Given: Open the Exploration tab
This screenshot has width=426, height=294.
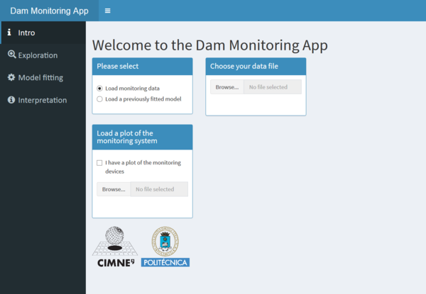Looking at the screenshot, I should pos(43,55).
